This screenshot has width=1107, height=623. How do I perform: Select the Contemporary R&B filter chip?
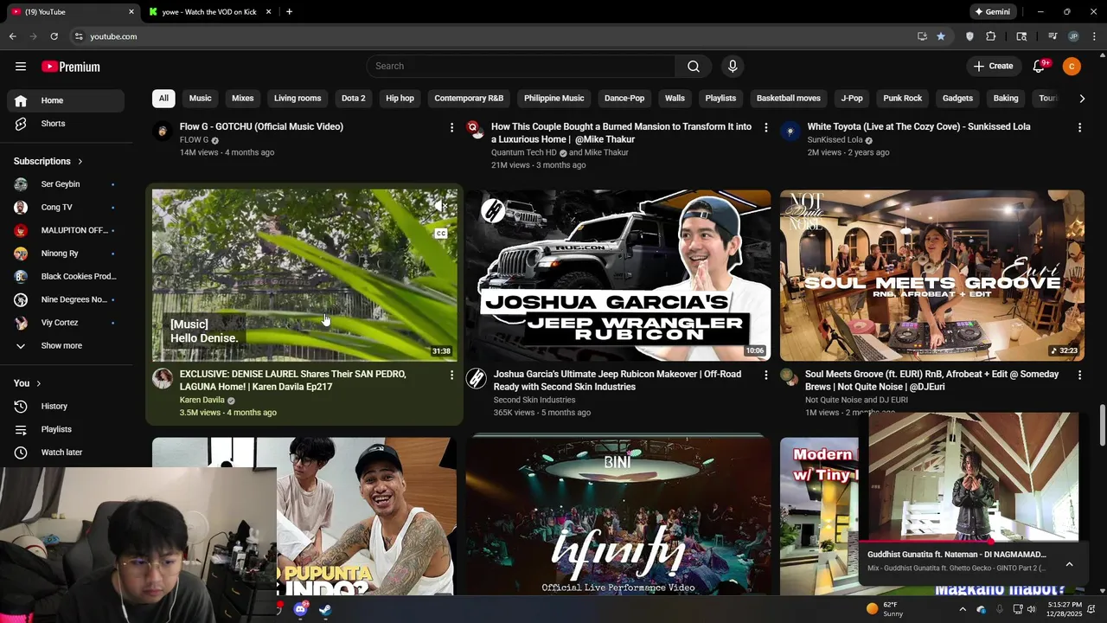click(x=469, y=99)
